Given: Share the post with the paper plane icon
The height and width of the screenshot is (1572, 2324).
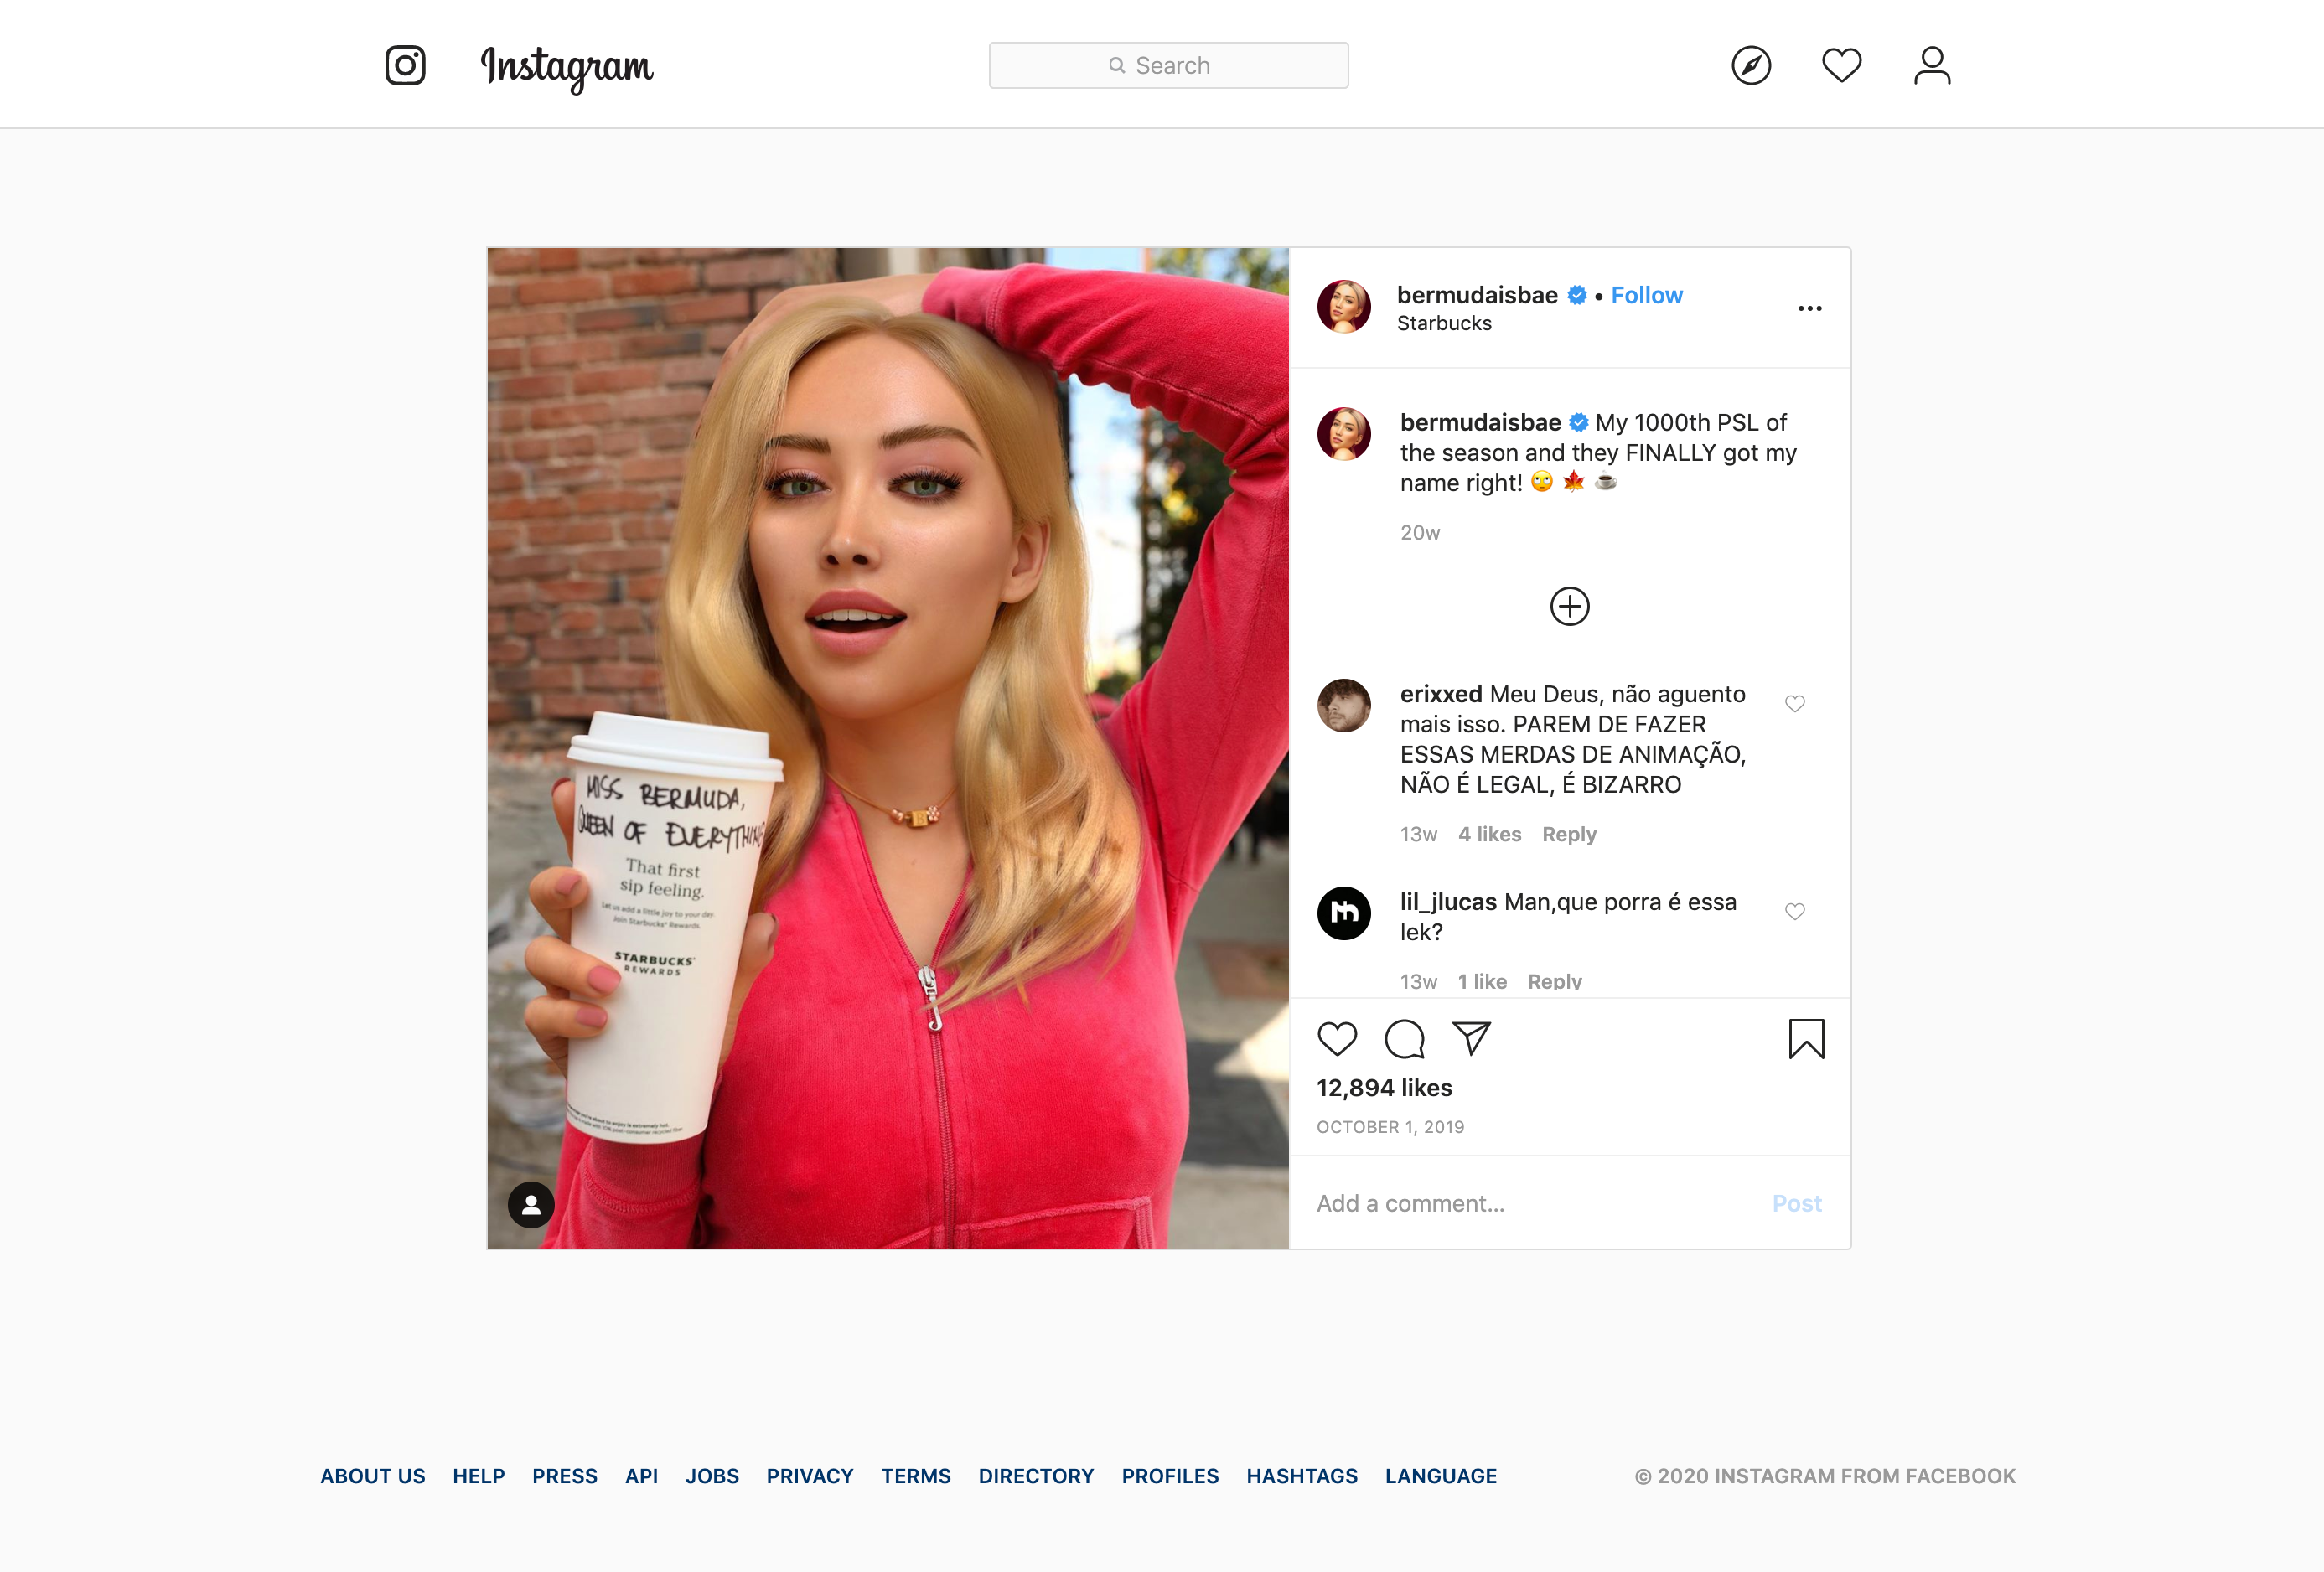Looking at the screenshot, I should coord(1471,1039).
